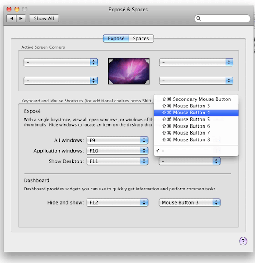Open Application windows F10 dropdown
Image resolution: width=255 pixels, height=263 pixels.
[x=117, y=151]
